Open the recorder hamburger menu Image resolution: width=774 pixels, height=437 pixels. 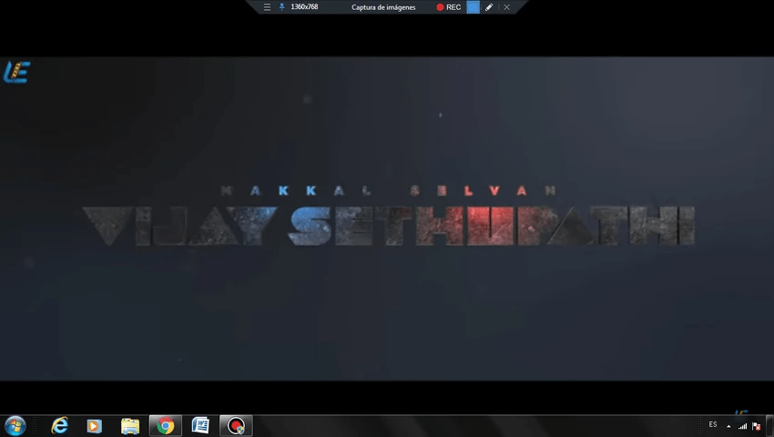(267, 7)
